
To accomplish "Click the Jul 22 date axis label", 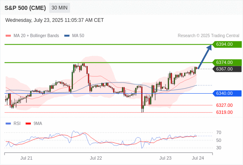I will point(96,158).
